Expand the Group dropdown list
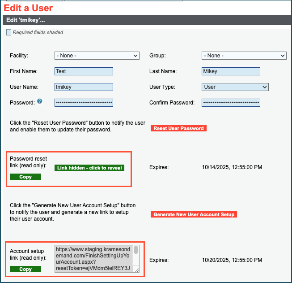 [244, 56]
